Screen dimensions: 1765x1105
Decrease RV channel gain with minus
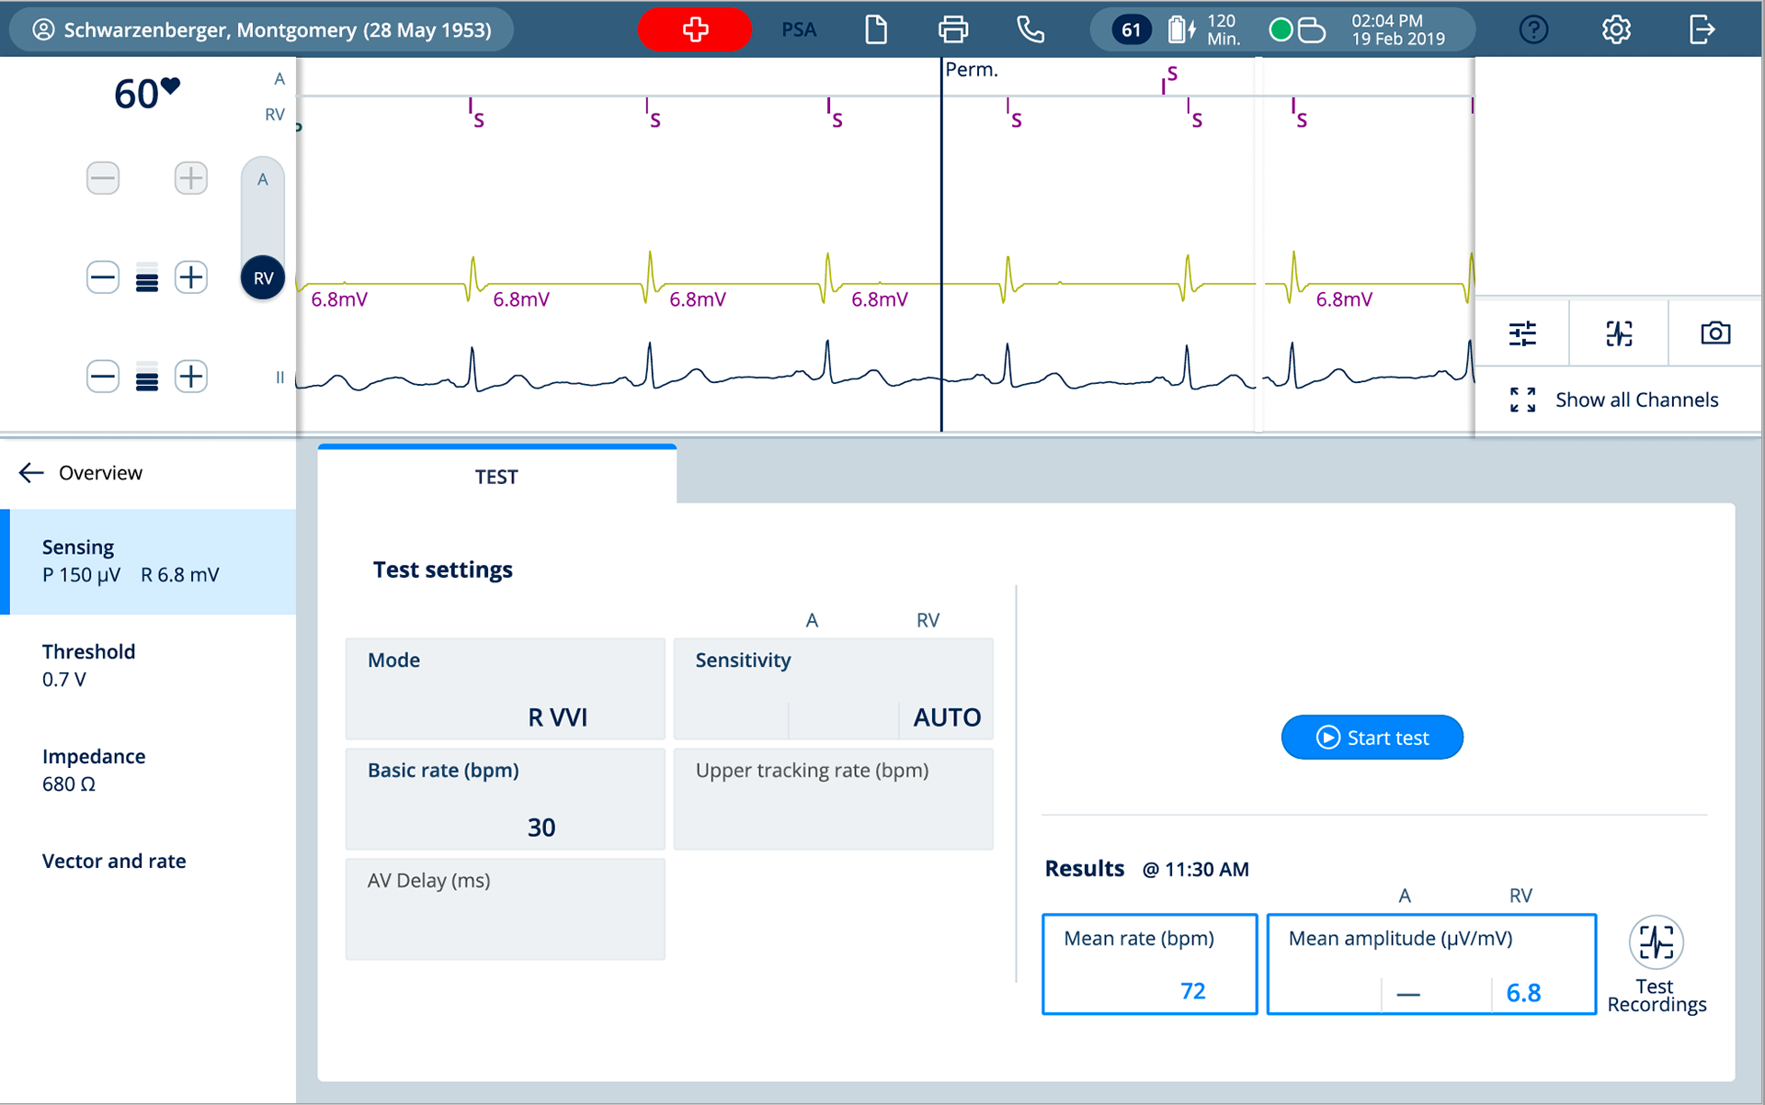[x=103, y=276]
